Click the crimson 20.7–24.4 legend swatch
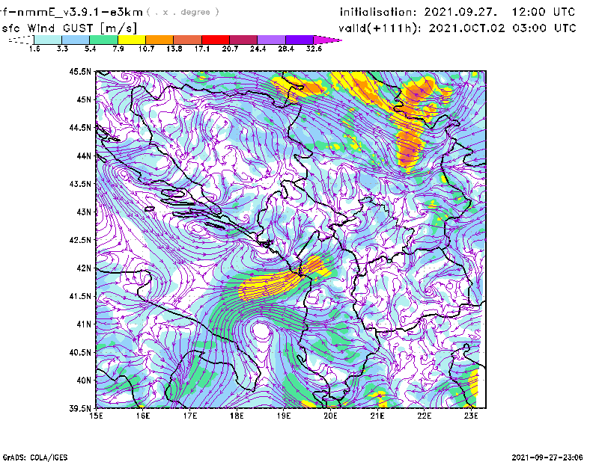 (x=243, y=40)
